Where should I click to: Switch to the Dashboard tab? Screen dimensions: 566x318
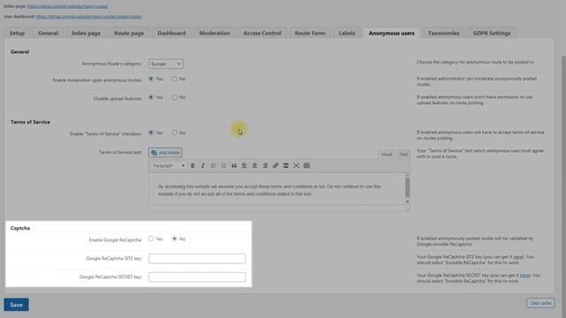172,33
